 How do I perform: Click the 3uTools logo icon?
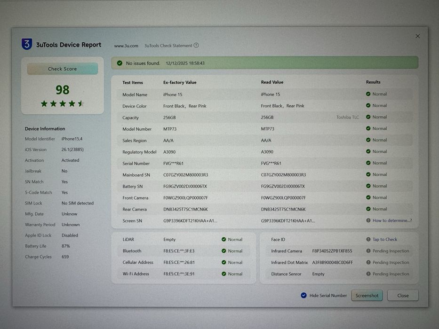click(27, 44)
